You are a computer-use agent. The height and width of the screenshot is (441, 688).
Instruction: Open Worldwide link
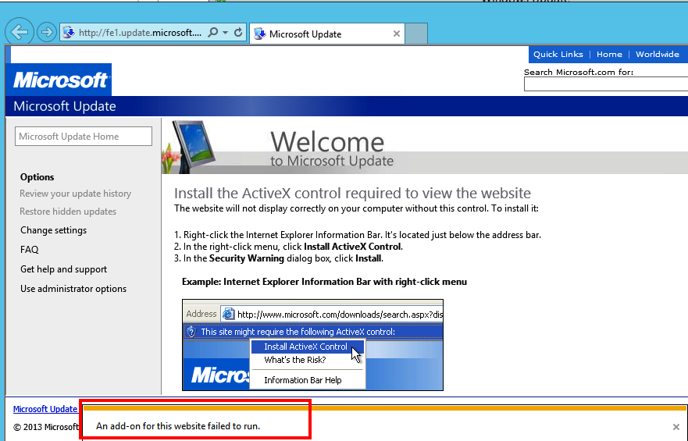pos(658,55)
